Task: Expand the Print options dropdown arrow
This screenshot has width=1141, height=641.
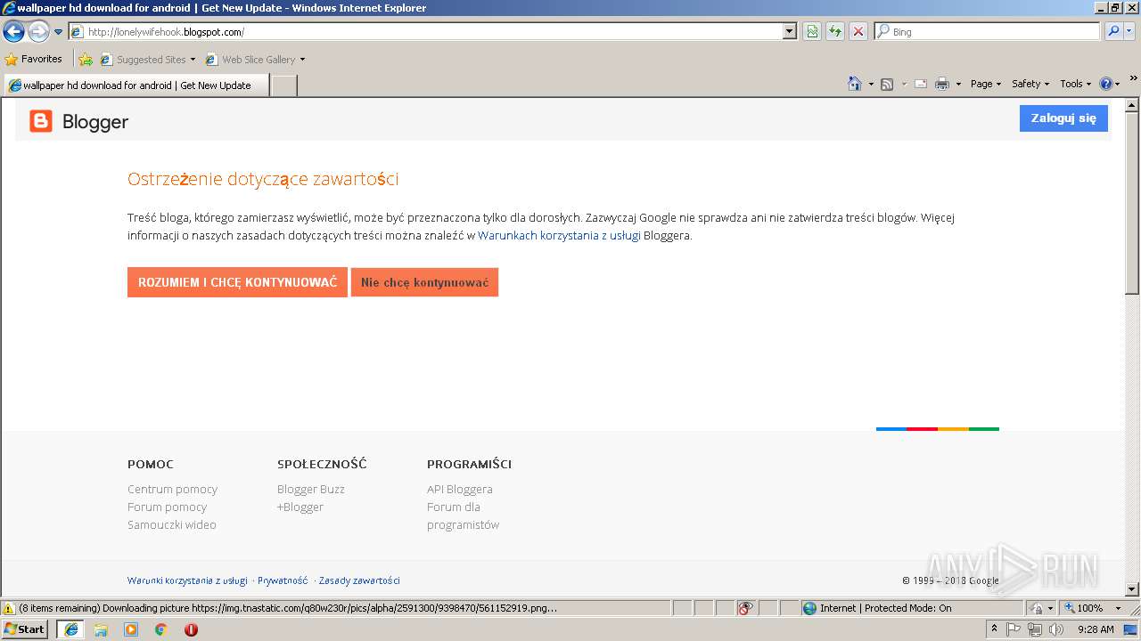Action: [x=958, y=84]
